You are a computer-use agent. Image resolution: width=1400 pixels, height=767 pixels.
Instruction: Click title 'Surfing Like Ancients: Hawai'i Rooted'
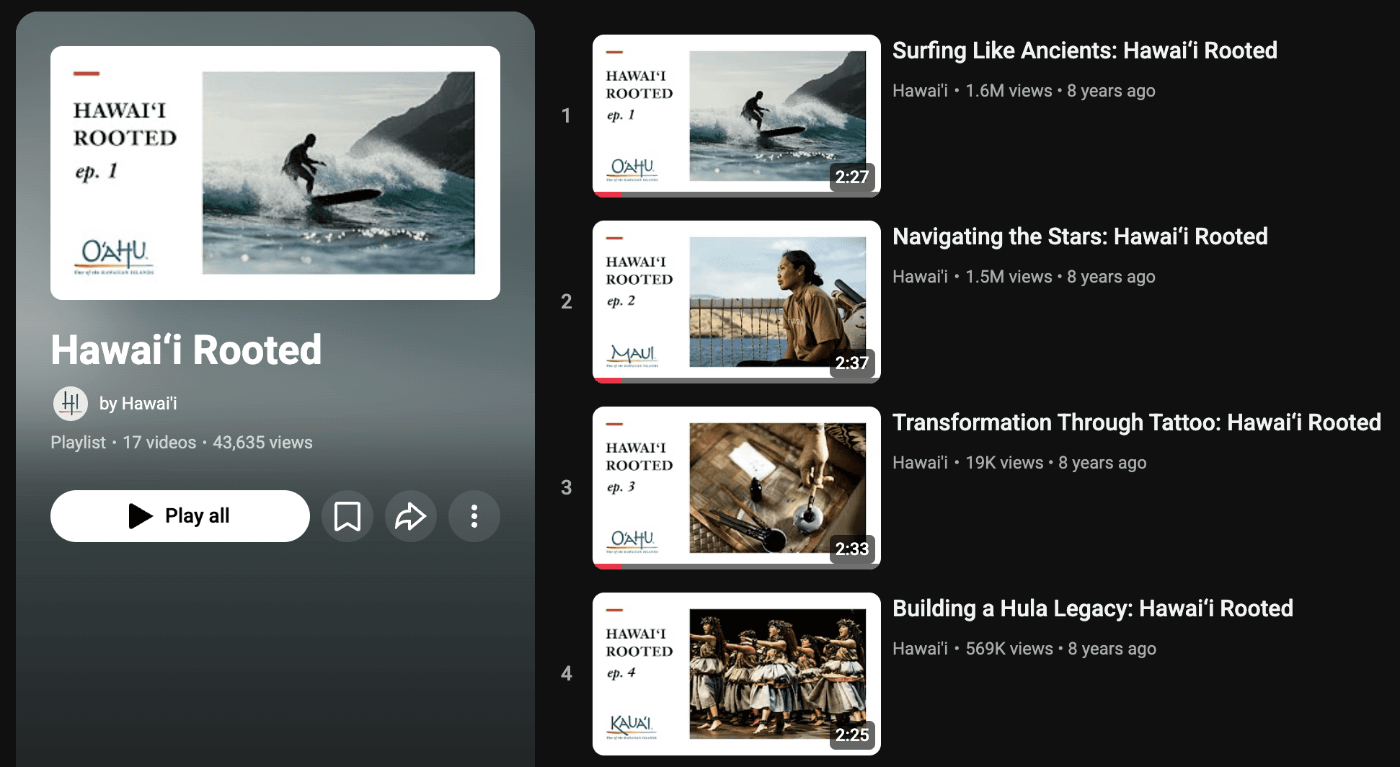pos(1084,50)
